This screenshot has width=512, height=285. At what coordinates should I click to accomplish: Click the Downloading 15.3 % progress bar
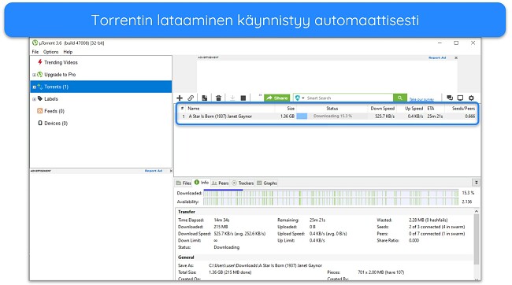click(332, 117)
